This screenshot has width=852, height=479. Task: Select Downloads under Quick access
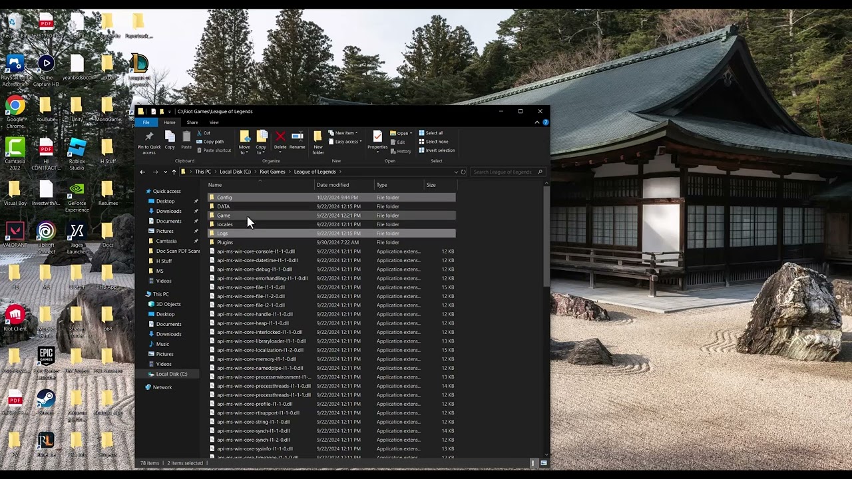[x=168, y=211]
